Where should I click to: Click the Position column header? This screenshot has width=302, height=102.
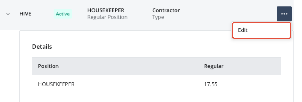tap(48, 66)
